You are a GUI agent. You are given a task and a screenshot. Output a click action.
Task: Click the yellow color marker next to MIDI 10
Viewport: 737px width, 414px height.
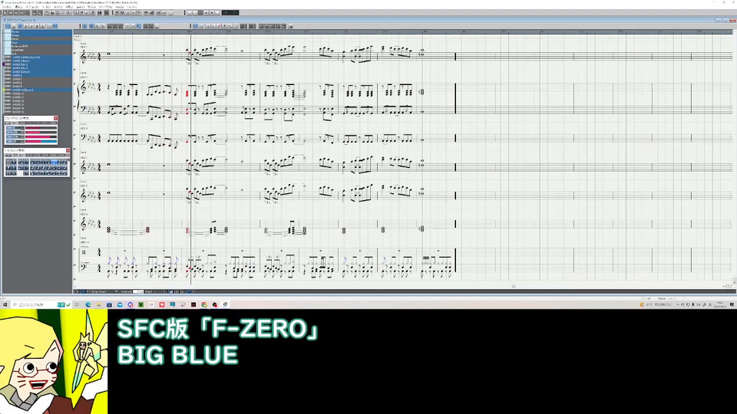coord(4,90)
